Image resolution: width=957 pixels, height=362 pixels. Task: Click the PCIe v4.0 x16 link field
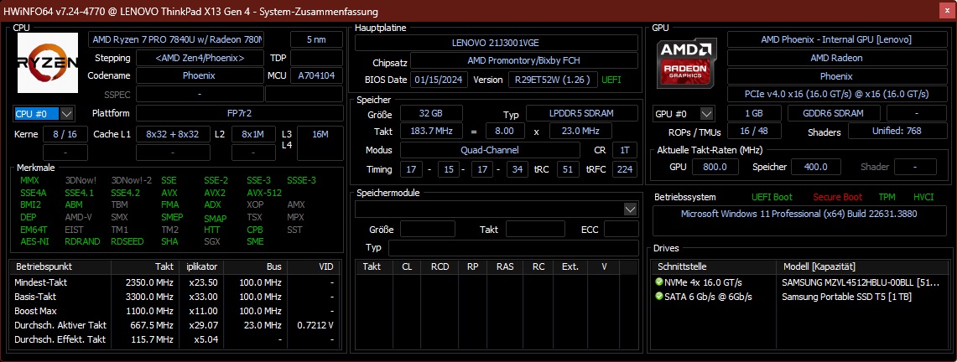coord(836,95)
